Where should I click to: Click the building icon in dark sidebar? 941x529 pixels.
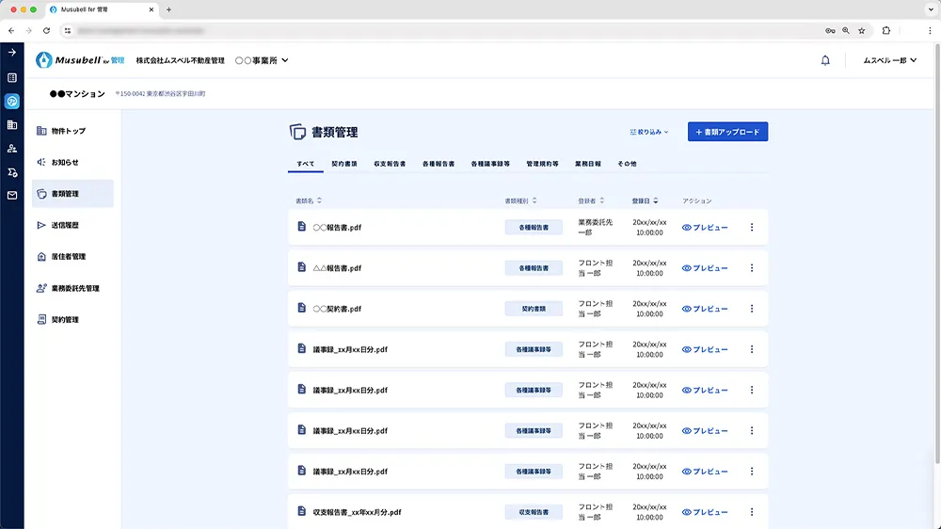click(12, 124)
